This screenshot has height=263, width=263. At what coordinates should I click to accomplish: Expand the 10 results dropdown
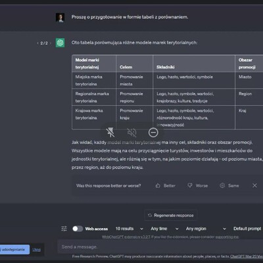pyautogui.click(x=130, y=229)
